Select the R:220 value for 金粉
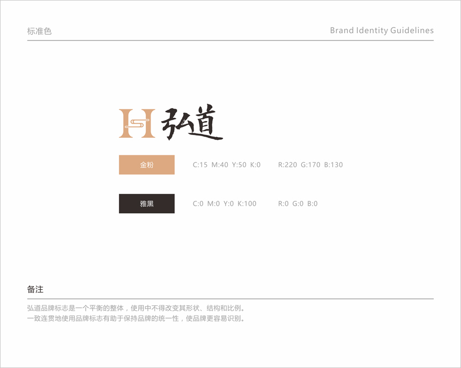 (x=287, y=165)
